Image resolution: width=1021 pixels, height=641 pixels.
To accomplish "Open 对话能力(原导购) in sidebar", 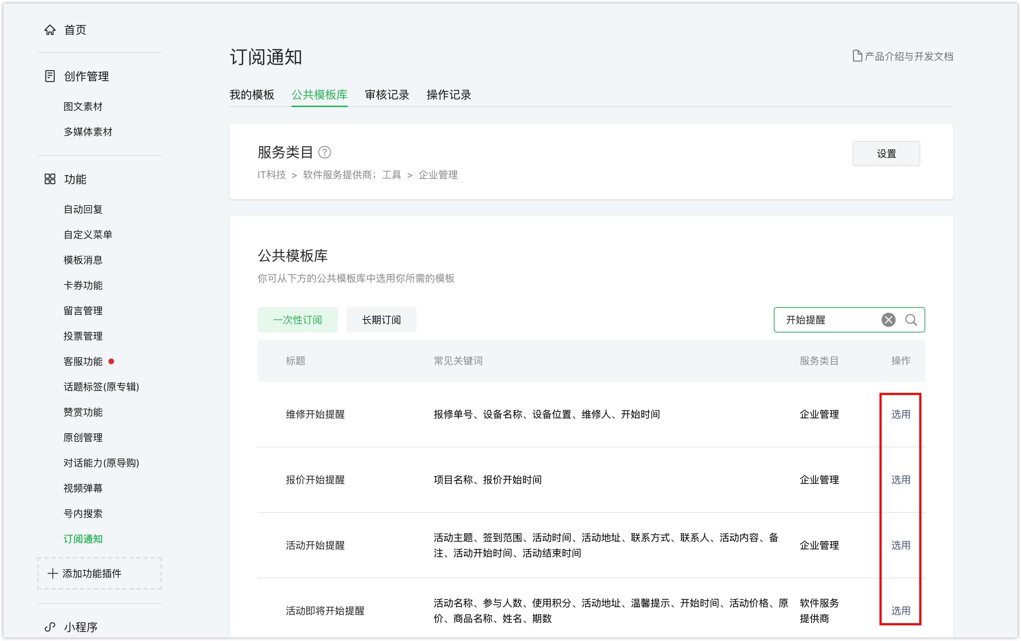I will pos(101,462).
